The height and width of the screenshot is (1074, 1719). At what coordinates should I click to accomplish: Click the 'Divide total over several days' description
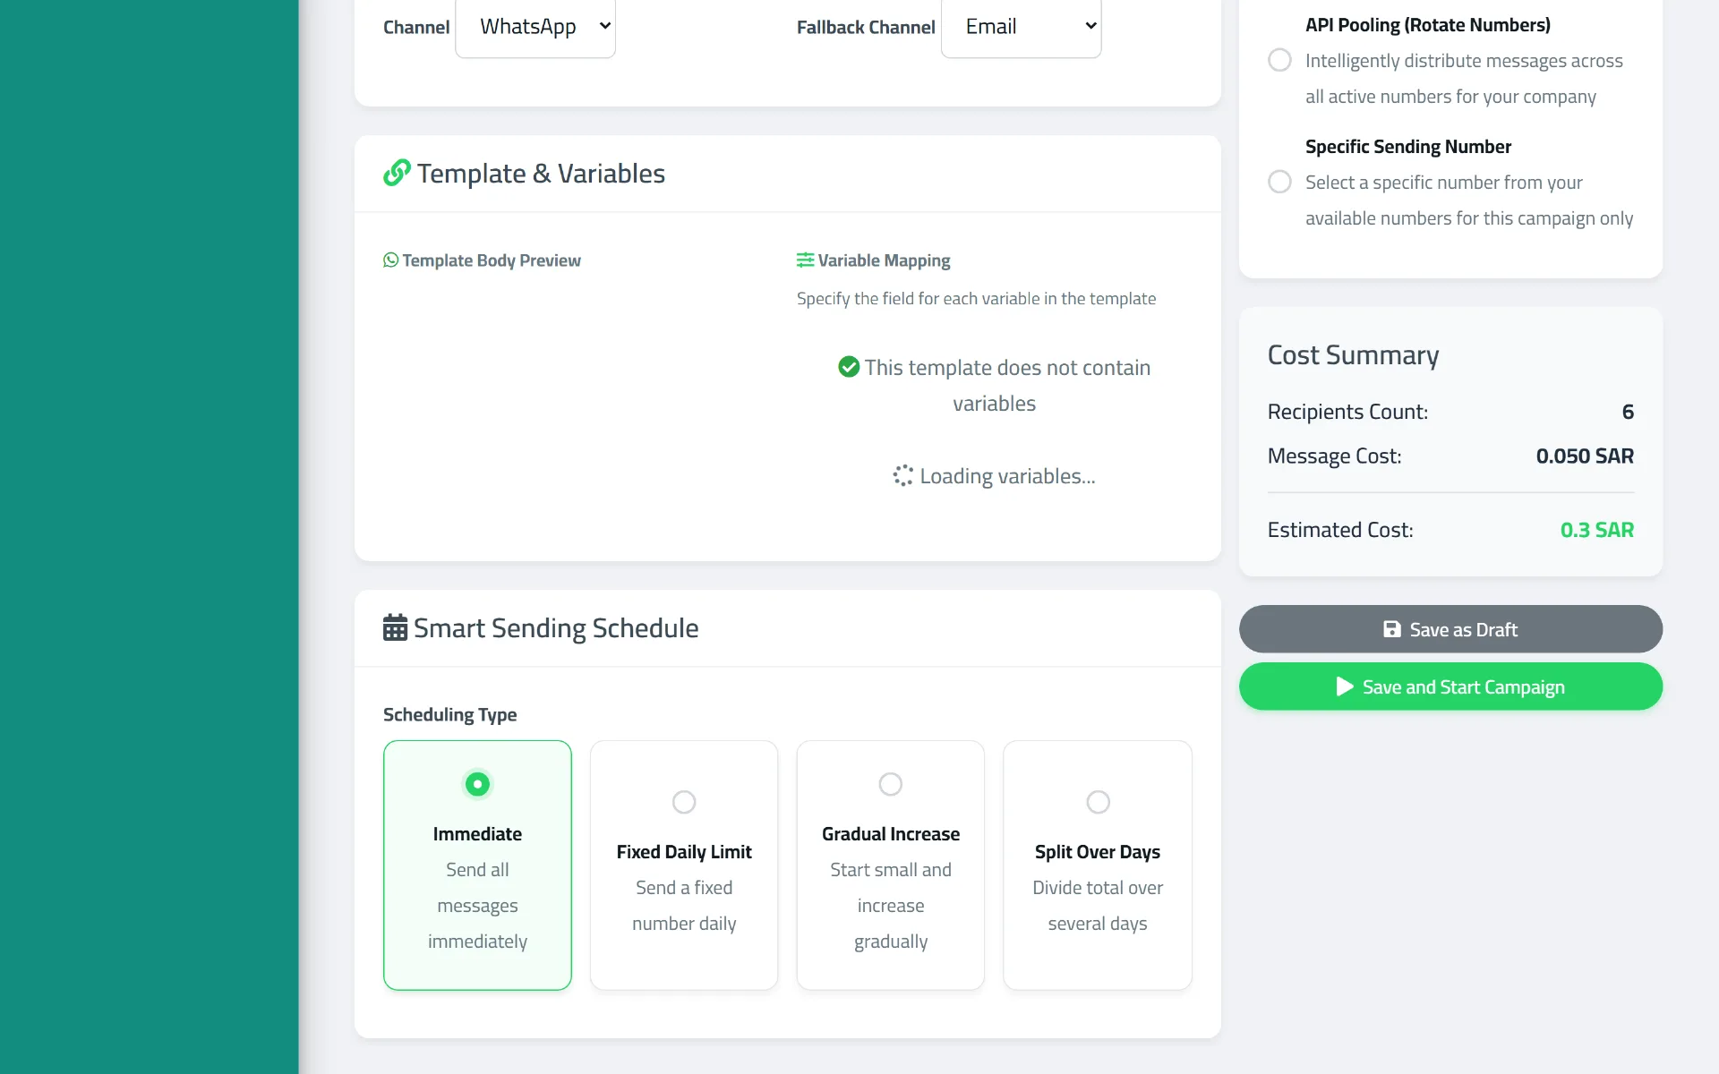(1098, 906)
